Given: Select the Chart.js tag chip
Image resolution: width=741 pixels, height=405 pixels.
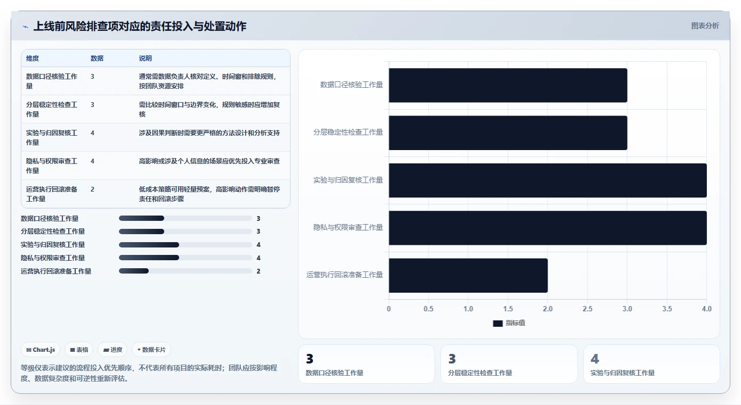Looking at the screenshot, I should tap(41, 350).
